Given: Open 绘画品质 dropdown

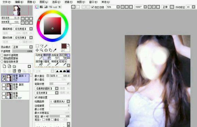Looking at the screenshot, I should [68, 101].
